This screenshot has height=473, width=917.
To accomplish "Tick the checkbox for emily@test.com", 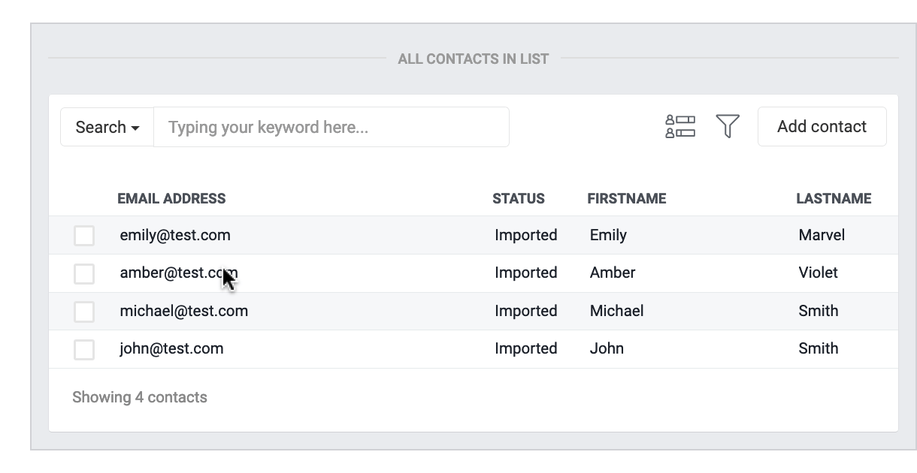I will point(84,236).
